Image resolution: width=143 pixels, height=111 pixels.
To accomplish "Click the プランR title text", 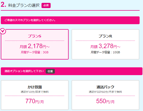I will [105, 36].
